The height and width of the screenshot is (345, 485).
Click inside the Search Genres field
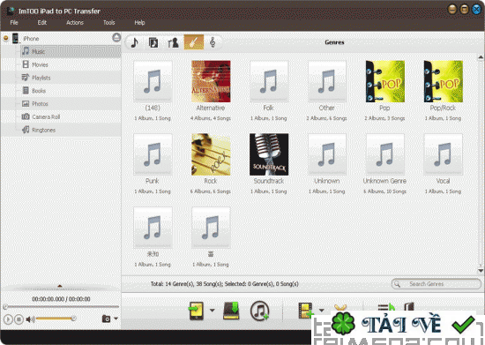436,284
